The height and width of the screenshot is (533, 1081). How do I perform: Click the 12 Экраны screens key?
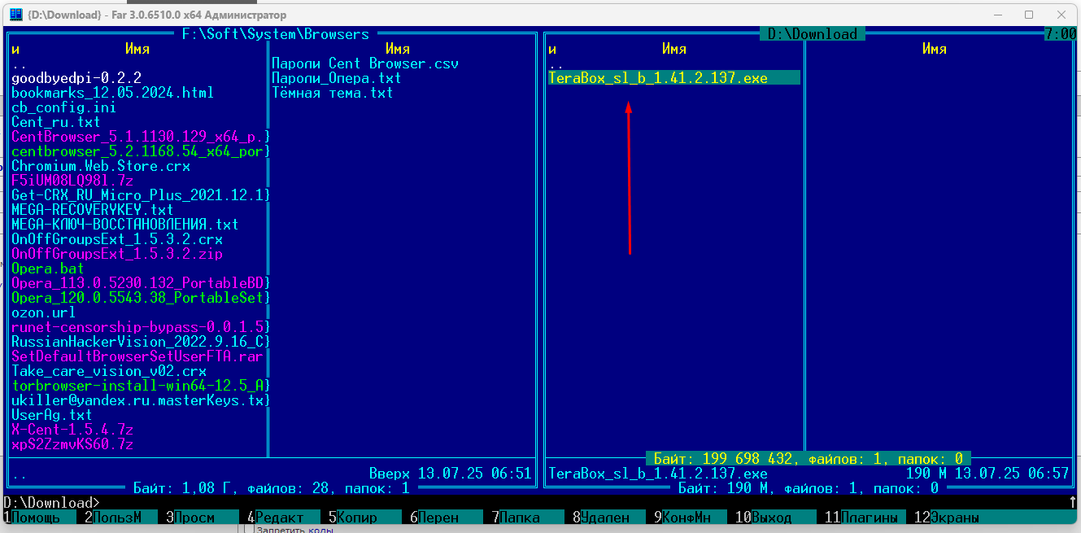point(946,518)
